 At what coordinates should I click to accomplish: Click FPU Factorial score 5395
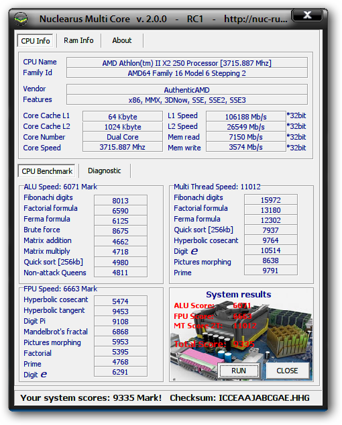click(x=121, y=352)
